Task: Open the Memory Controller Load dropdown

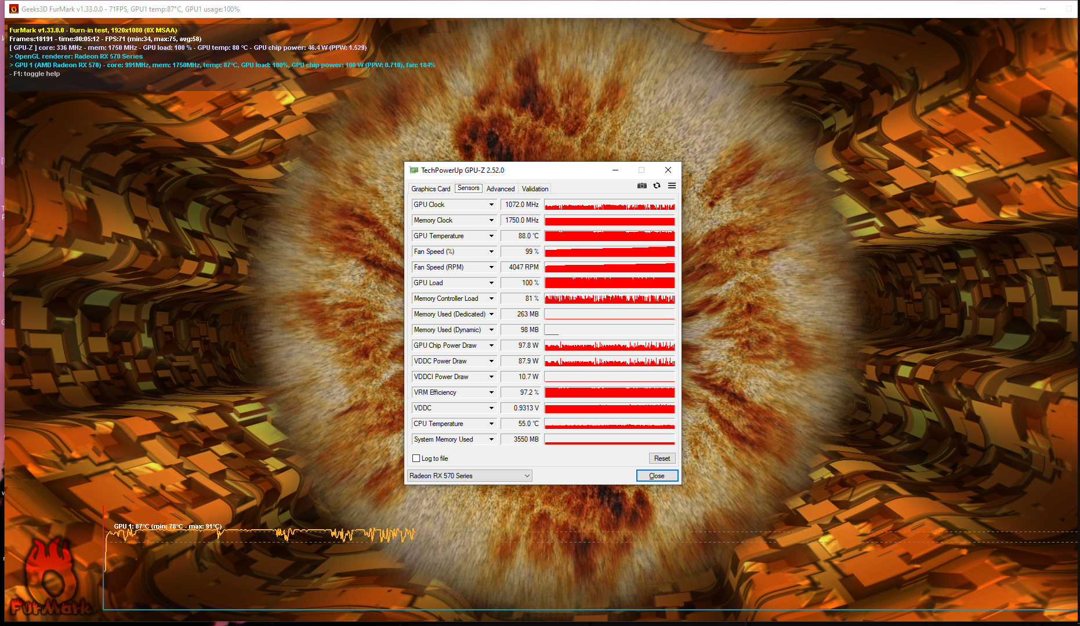Action: (x=491, y=299)
